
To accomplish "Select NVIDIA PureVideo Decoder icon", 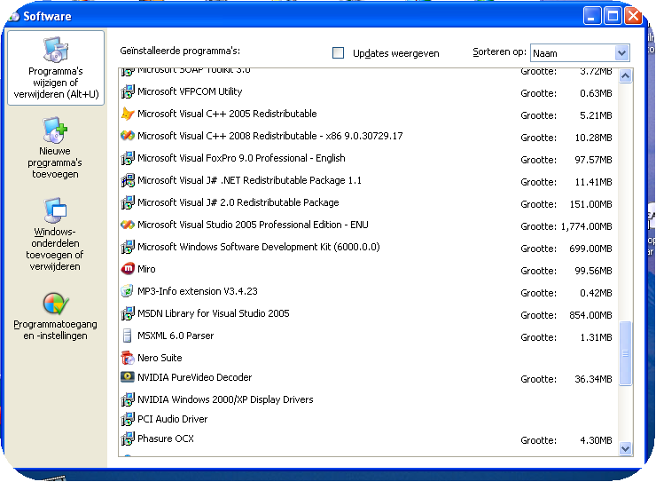I will pos(128,377).
